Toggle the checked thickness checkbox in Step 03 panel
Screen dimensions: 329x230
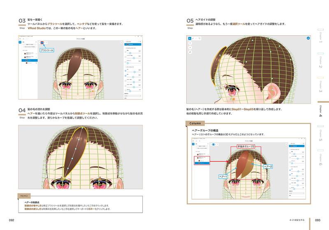point(126,71)
